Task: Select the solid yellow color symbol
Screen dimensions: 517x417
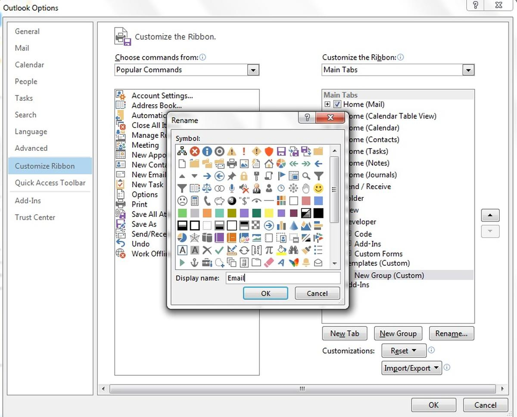Action: tap(269, 213)
